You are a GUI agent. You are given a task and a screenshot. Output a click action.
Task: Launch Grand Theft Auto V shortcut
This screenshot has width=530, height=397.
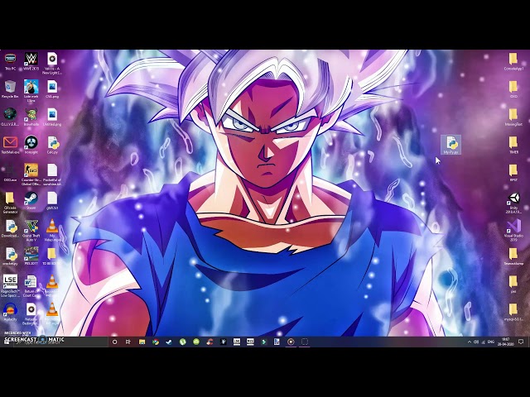tap(31, 230)
